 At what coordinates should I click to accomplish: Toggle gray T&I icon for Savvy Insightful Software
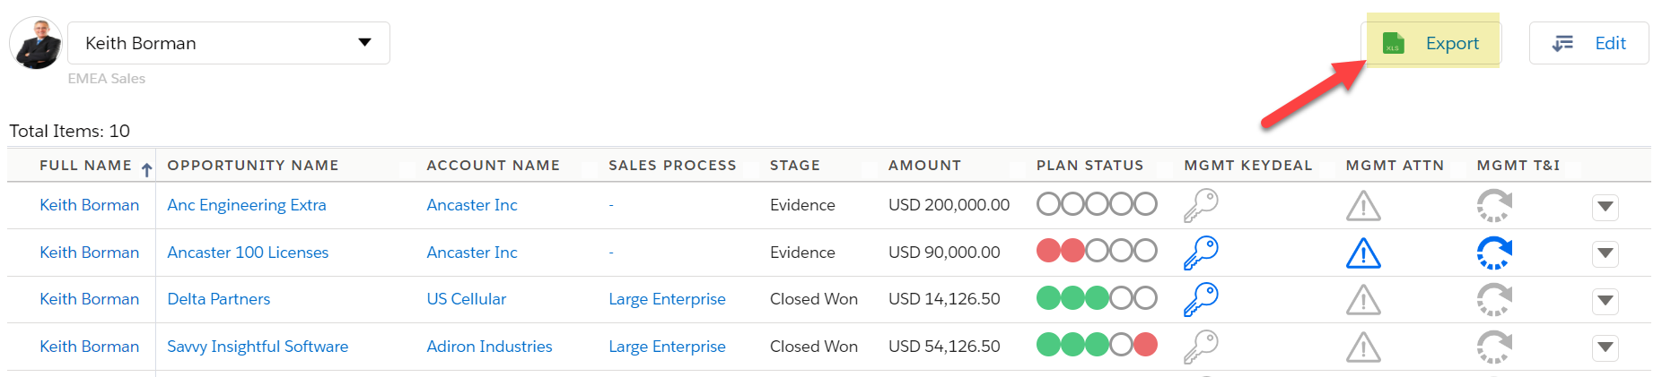1494,347
